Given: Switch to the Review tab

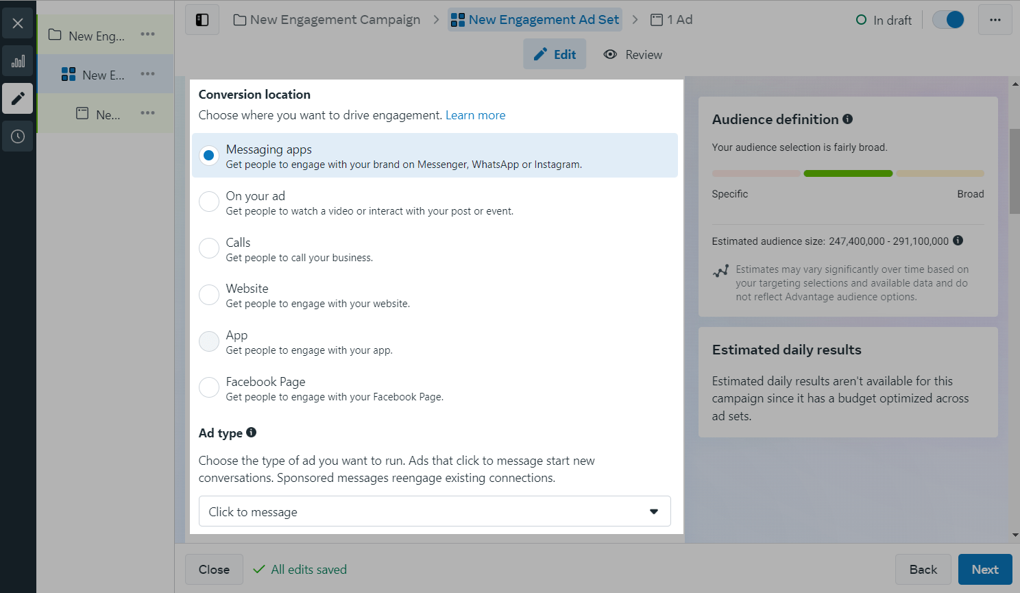Looking at the screenshot, I should (x=633, y=55).
